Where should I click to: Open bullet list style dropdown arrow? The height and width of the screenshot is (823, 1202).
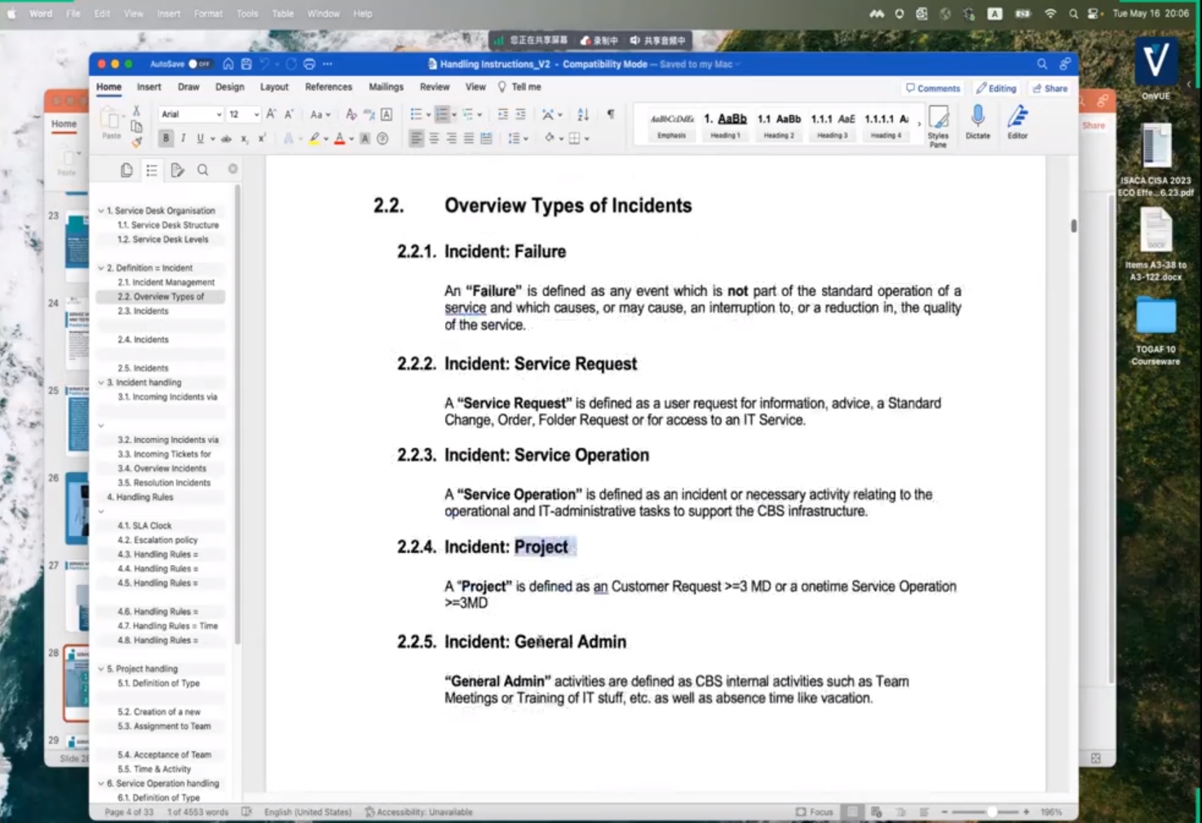pos(428,115)
